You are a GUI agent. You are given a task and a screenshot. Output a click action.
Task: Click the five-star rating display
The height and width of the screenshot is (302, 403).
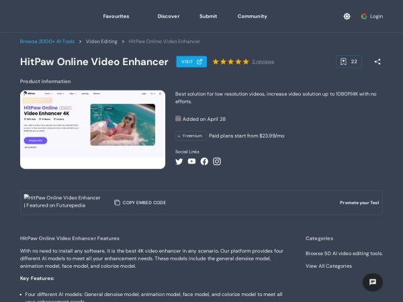tap(230, 62)
